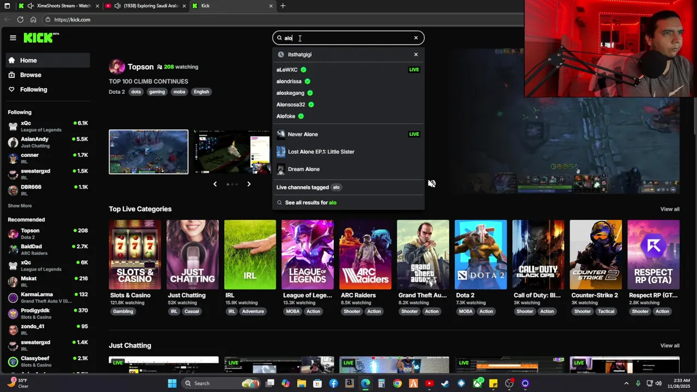Open zondo_41 in Recommended list
Screen dimensions: 697x392
(x=47, y=329)
